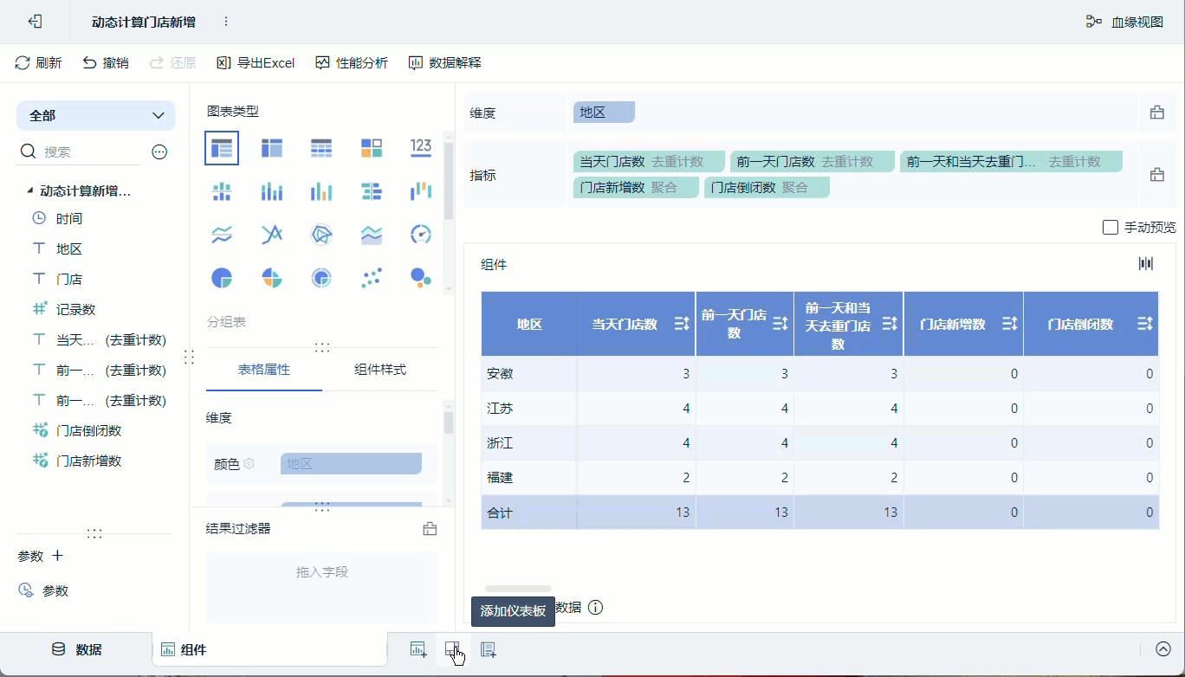Click the back/exit icon beside the title

(35, 22)
